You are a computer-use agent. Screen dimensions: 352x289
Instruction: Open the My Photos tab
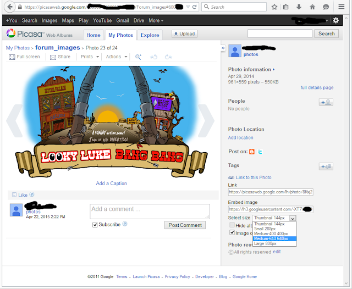click(120, 35)
